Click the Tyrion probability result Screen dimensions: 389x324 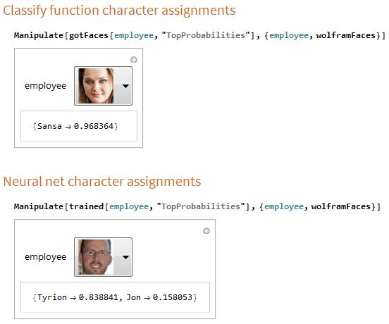[76, 297]
